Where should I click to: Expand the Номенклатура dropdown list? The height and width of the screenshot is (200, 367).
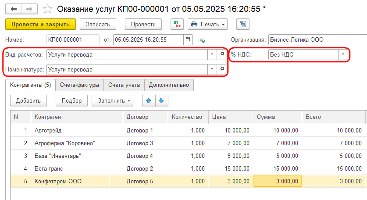tap(212, 70)
